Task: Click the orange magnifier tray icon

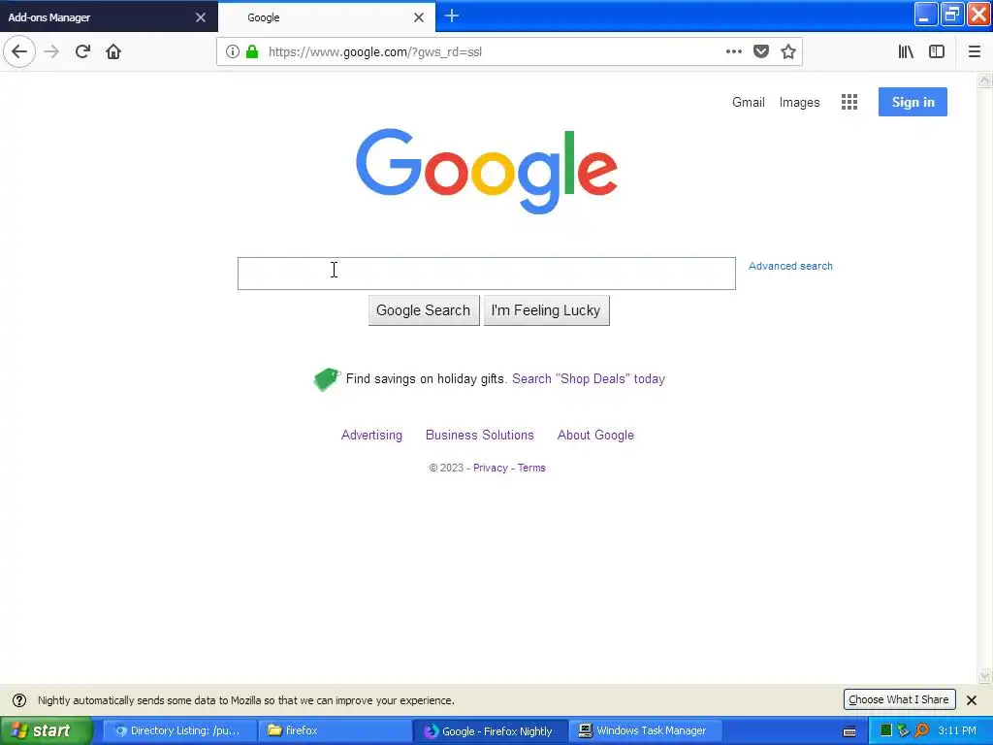Action: (921, 731)
